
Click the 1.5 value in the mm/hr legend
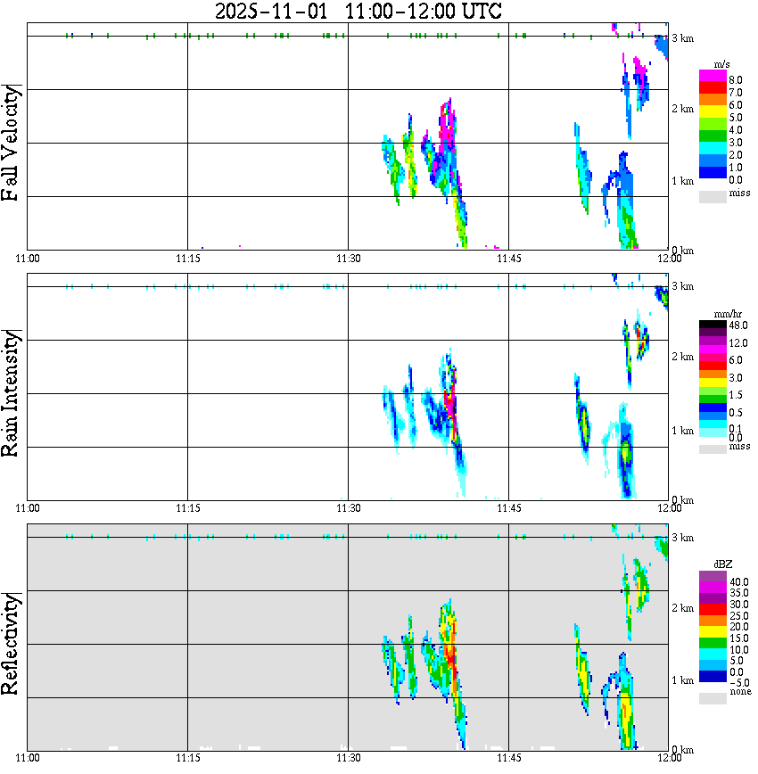[736, 394]
